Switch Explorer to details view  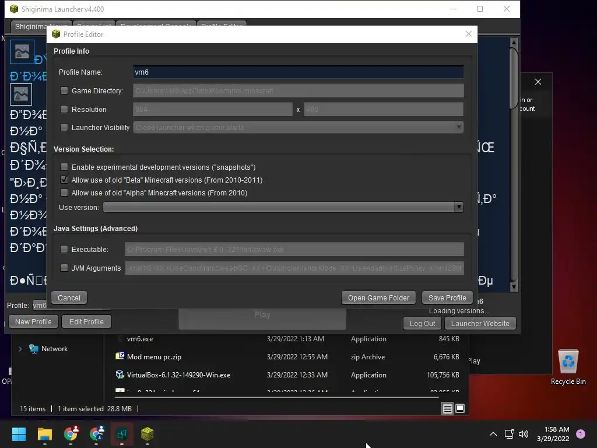tap(447, 409)
